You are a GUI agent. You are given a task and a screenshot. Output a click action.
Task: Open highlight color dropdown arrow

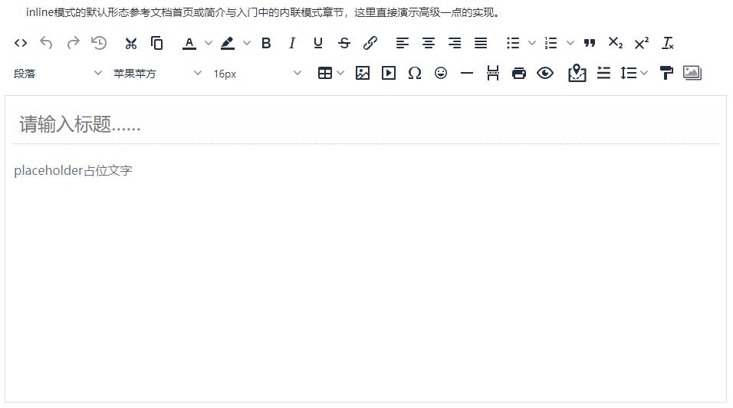coord(247,43)
